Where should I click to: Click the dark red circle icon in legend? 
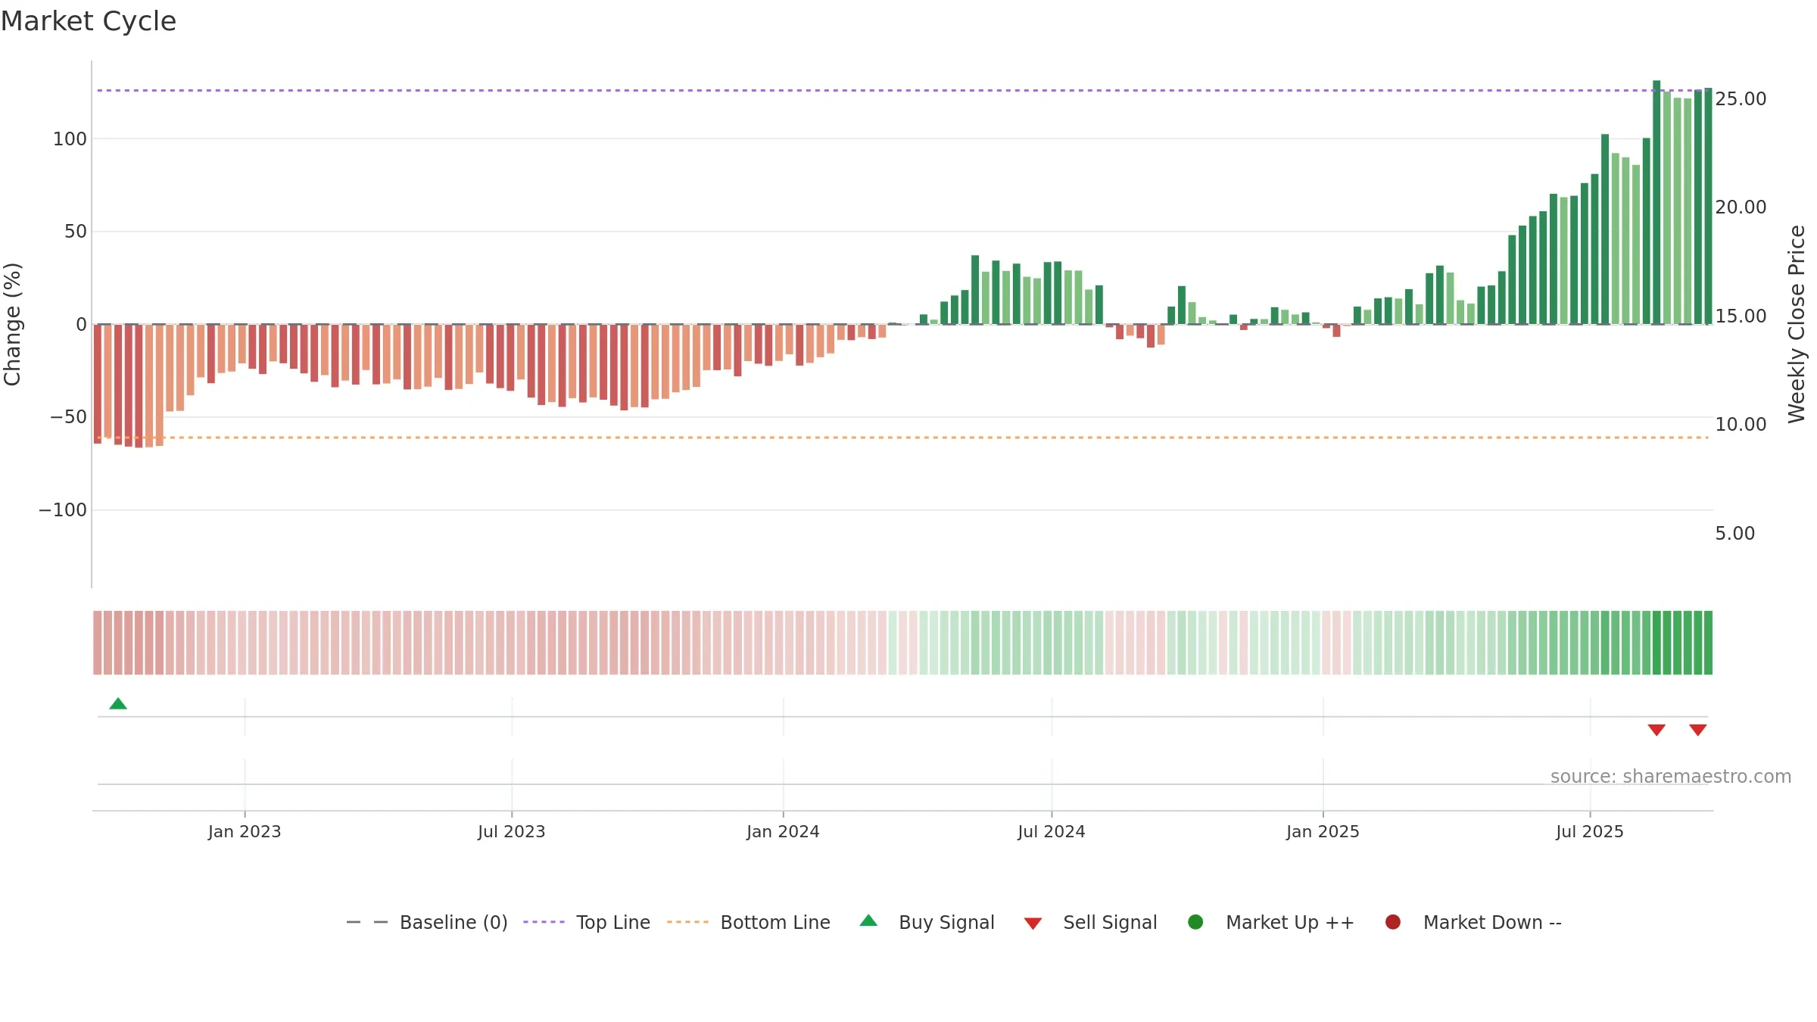tap(1393, 922)
